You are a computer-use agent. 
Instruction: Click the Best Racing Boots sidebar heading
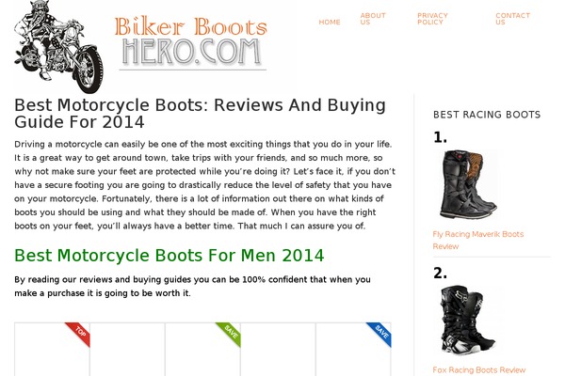coord(487,115)
